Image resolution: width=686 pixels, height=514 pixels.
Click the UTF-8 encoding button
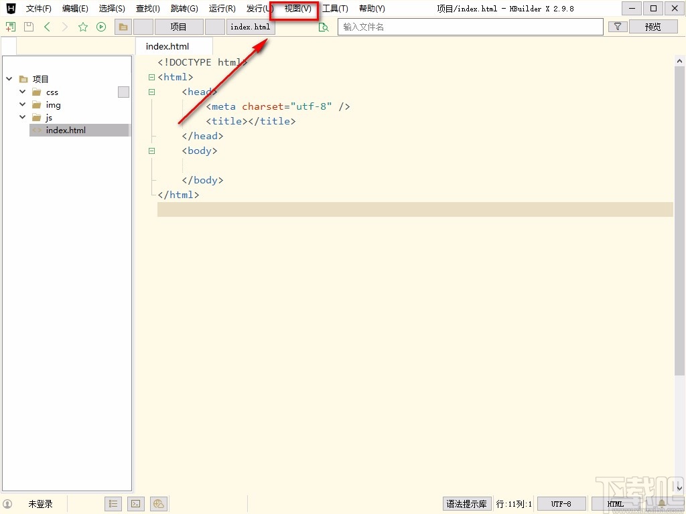[561, 504]
